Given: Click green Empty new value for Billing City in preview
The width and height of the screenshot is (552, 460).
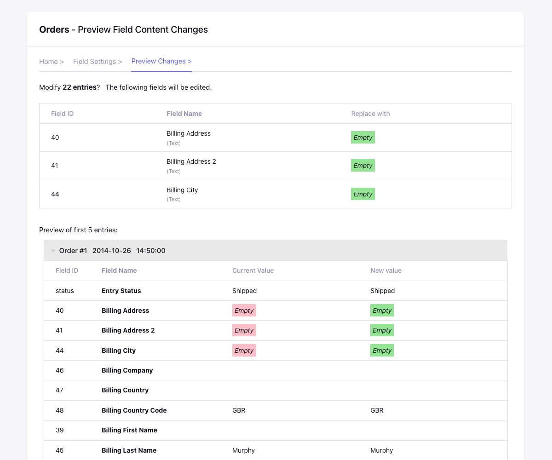Looking at the screenshot, I should [382, 351].
